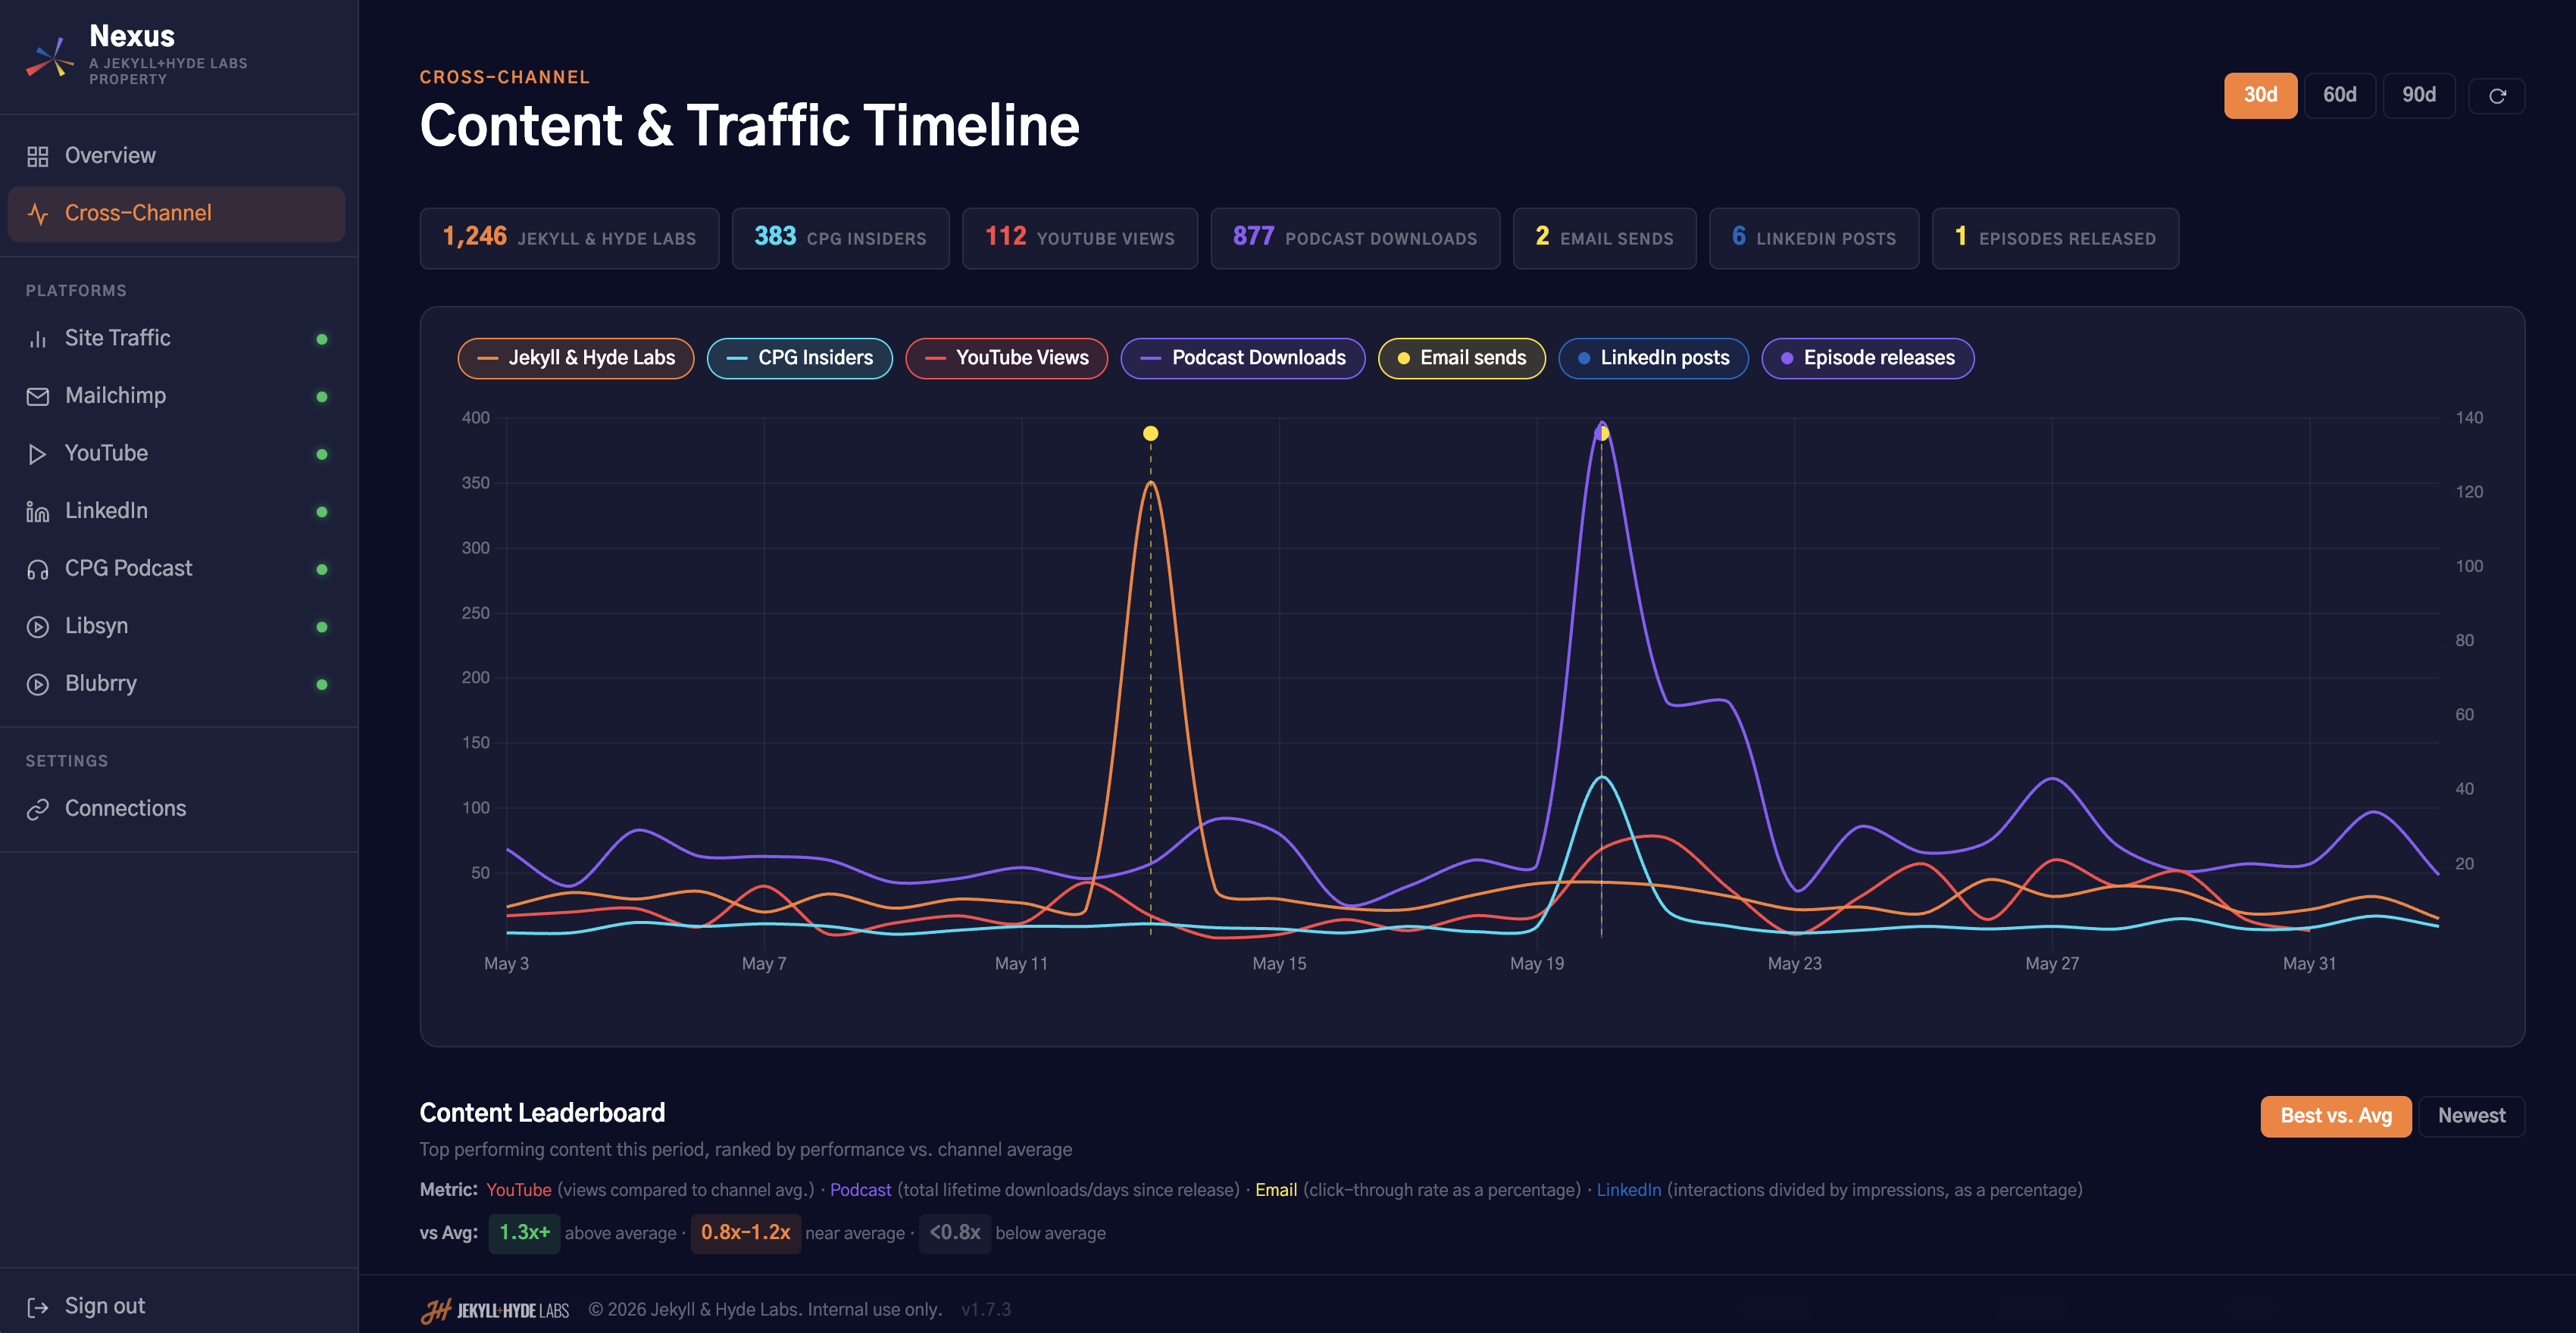Click the refresh icon next to 90d
Image resolution: width=2576 pixels, height=1333 pixels.
point(2496,96)
